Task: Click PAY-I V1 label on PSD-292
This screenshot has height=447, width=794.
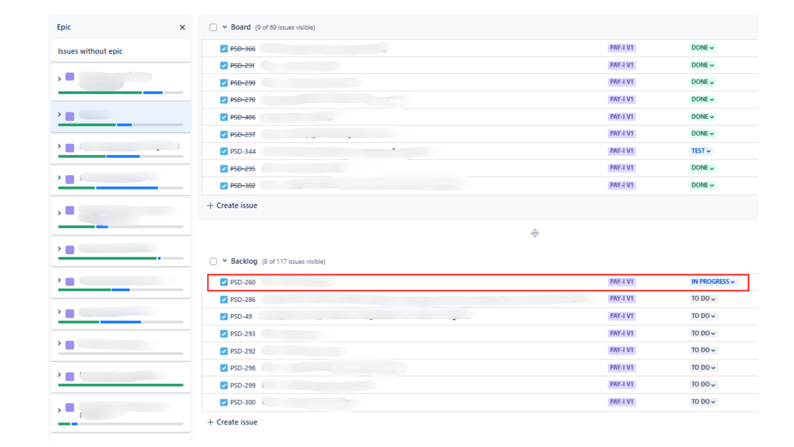Action: 622,350
